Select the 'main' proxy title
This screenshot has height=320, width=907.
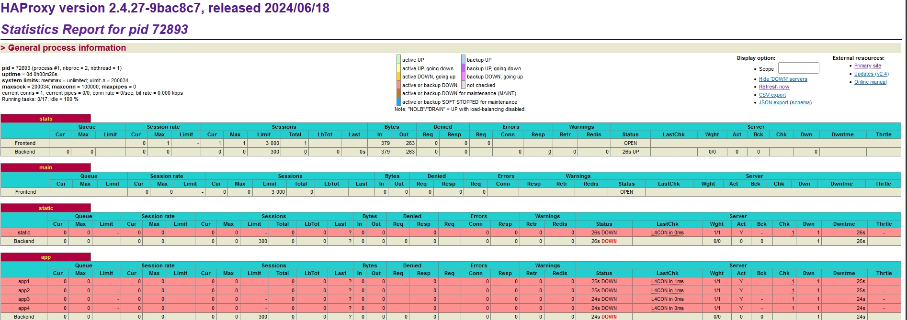tap(45, 167)
